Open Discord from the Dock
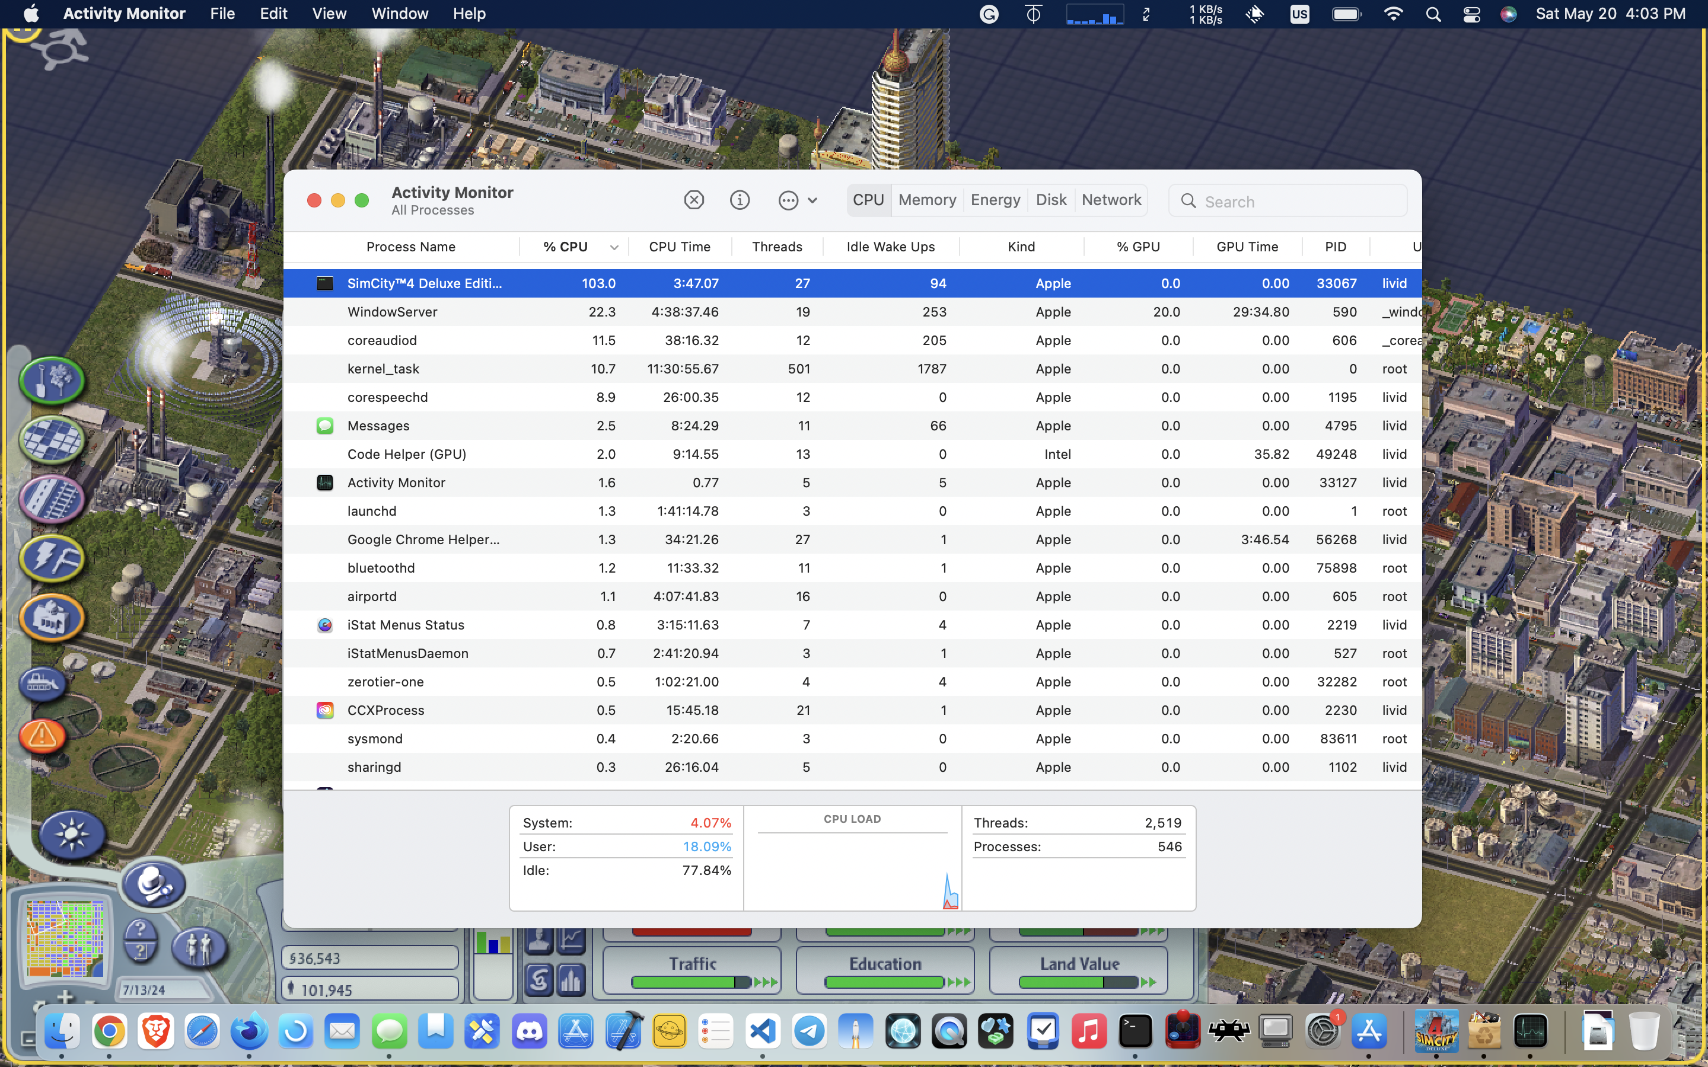Viewport: 1708px width, 1067px height. coord(530,1031)
